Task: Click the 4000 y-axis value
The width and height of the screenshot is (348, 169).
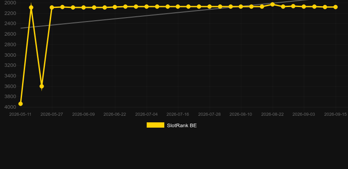Action: coord(11,107)
